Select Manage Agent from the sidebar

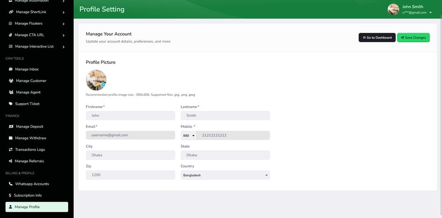(28, 92)
